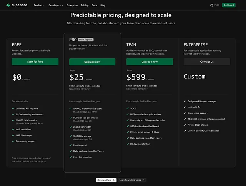Click the checkmark next to Email support
This screenshot has height=186, width=246.
71,145
